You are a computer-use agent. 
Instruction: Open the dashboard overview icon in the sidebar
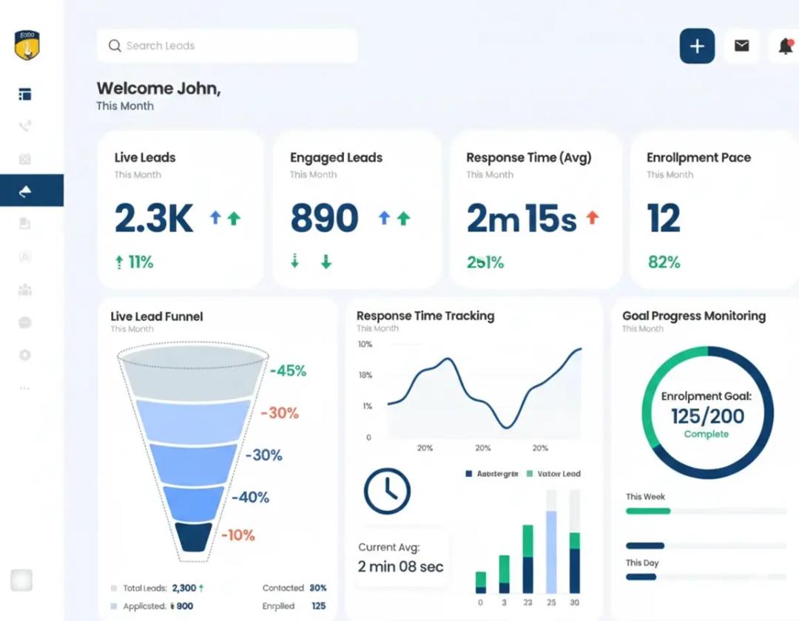pos(24,93)
